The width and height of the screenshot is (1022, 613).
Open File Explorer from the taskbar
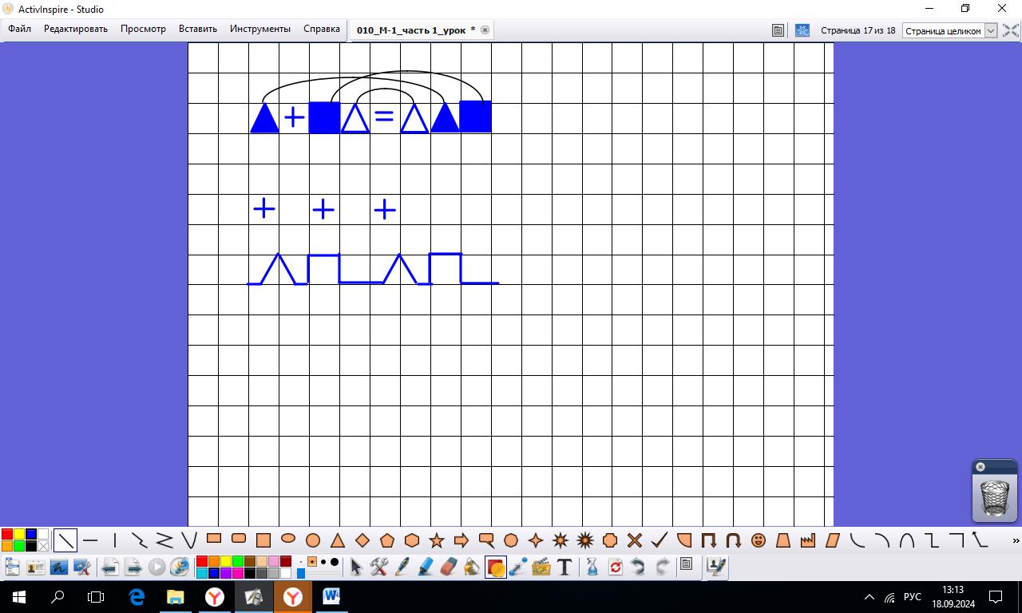pyautogui.click(x=175, y=596)
